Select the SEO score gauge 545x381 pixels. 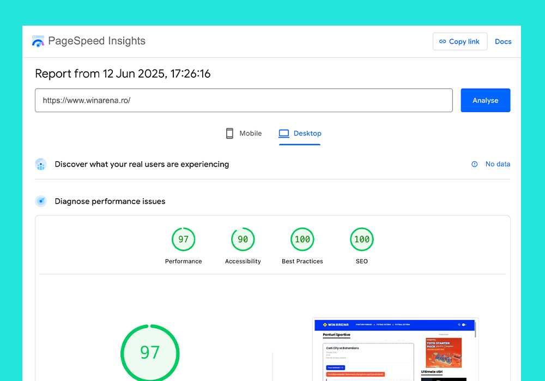[x=361, y=239]
